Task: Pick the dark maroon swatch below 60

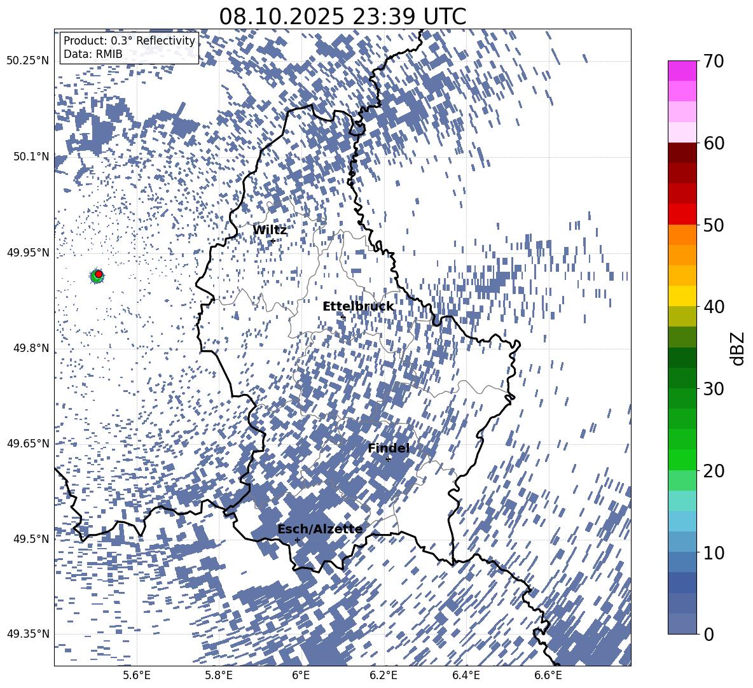Action: tap(682, 153)
